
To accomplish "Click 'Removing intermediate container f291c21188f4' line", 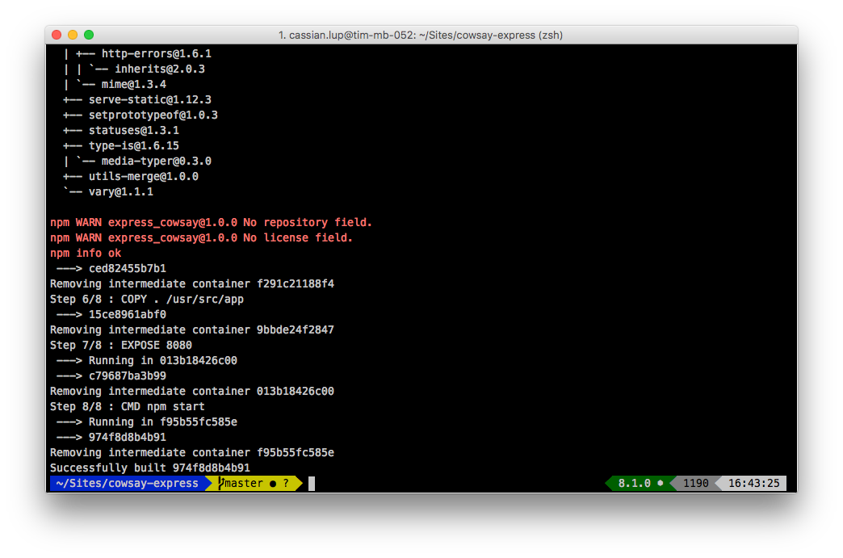I will pyautogui.click(x=192, y=283).
